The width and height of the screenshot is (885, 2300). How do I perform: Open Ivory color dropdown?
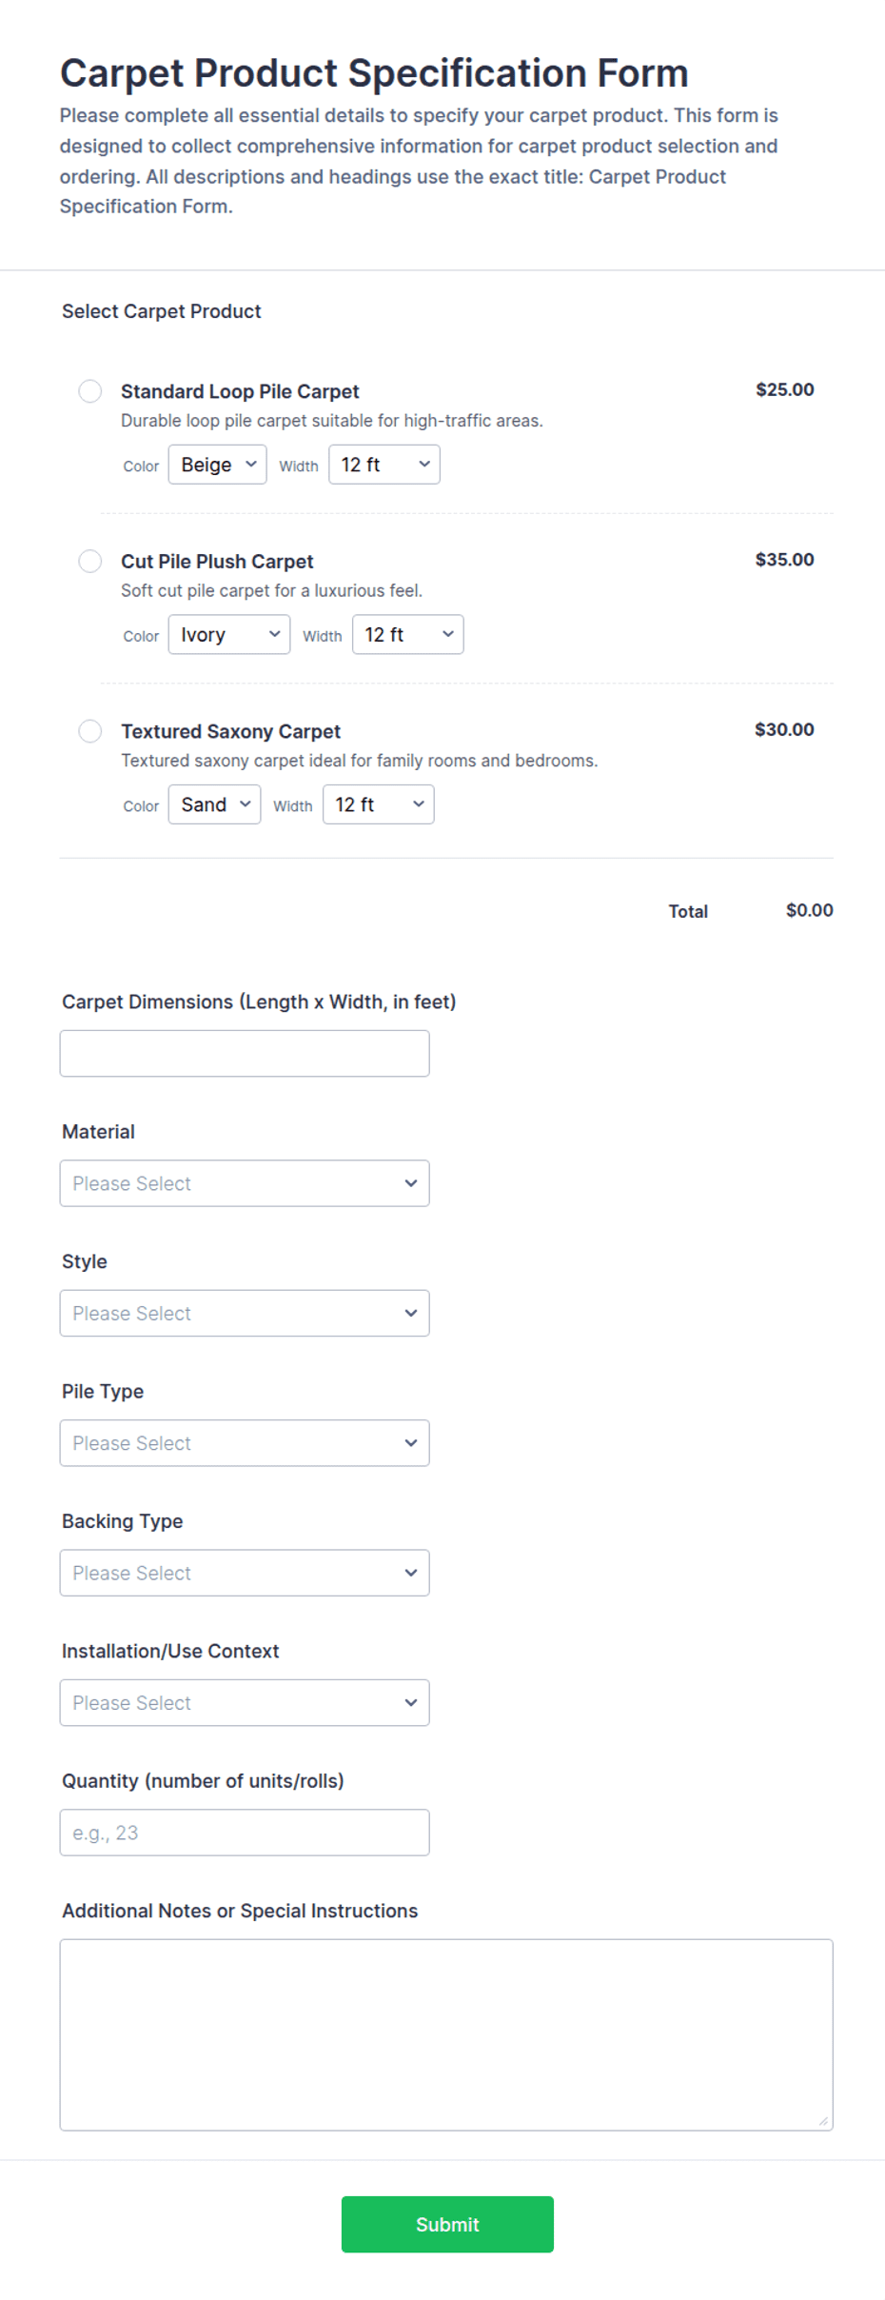pyautogui.click(x=229, y=635)
